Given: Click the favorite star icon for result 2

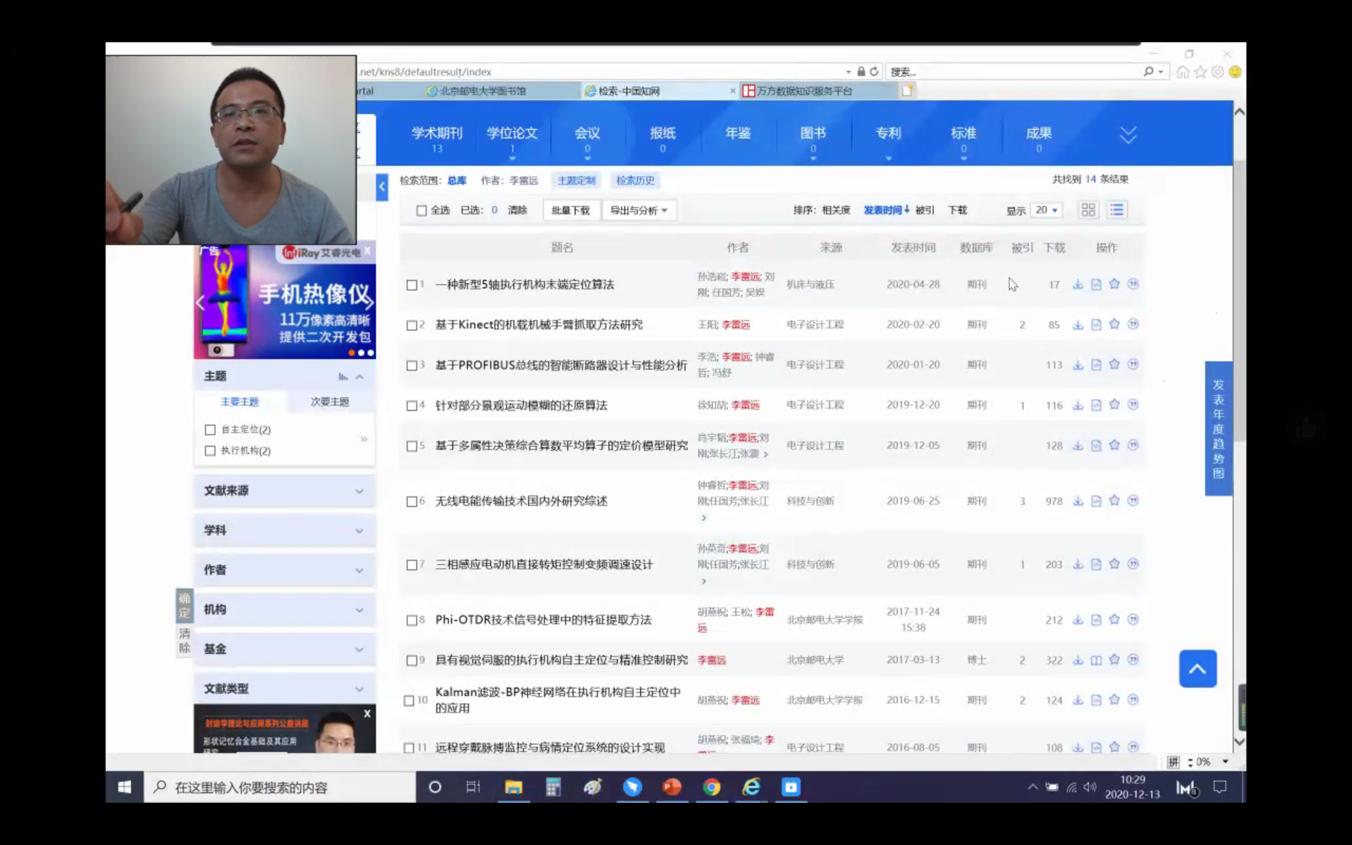Looking at the screenshot, I should click(1114, 324).
